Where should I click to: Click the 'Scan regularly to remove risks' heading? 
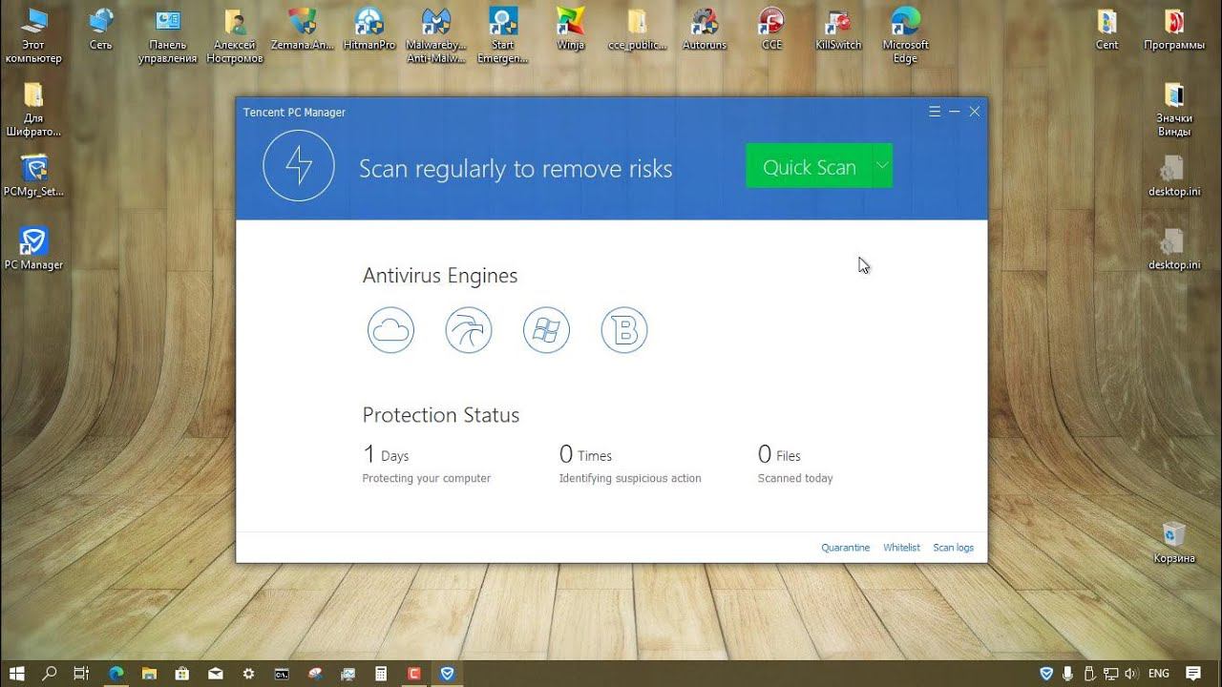tap(516, 169)
